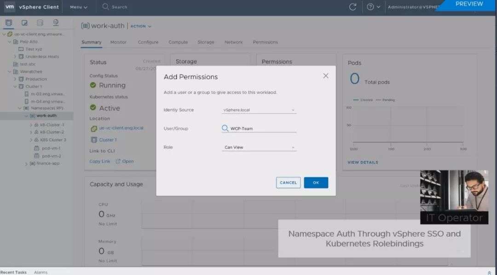497x275 pixels.
Task: Click the User/Group field with WCP-Team
Action: (x=259, y=129)
